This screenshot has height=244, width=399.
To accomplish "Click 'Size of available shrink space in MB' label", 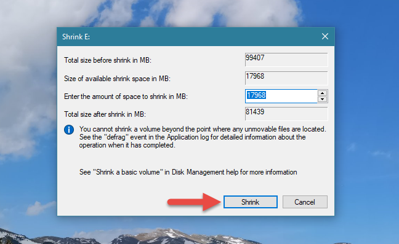I will point(117,79).
